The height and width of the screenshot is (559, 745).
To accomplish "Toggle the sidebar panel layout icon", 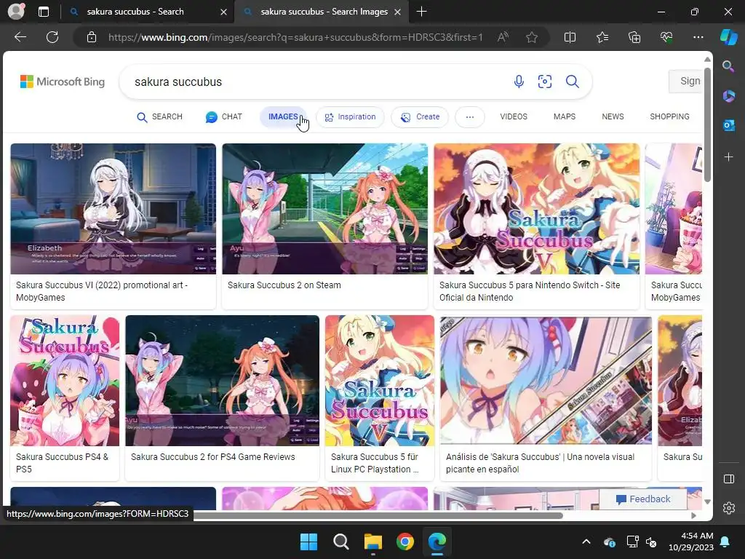I will [728, 479].
